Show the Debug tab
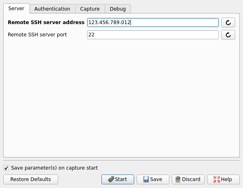 coord(118,9)
